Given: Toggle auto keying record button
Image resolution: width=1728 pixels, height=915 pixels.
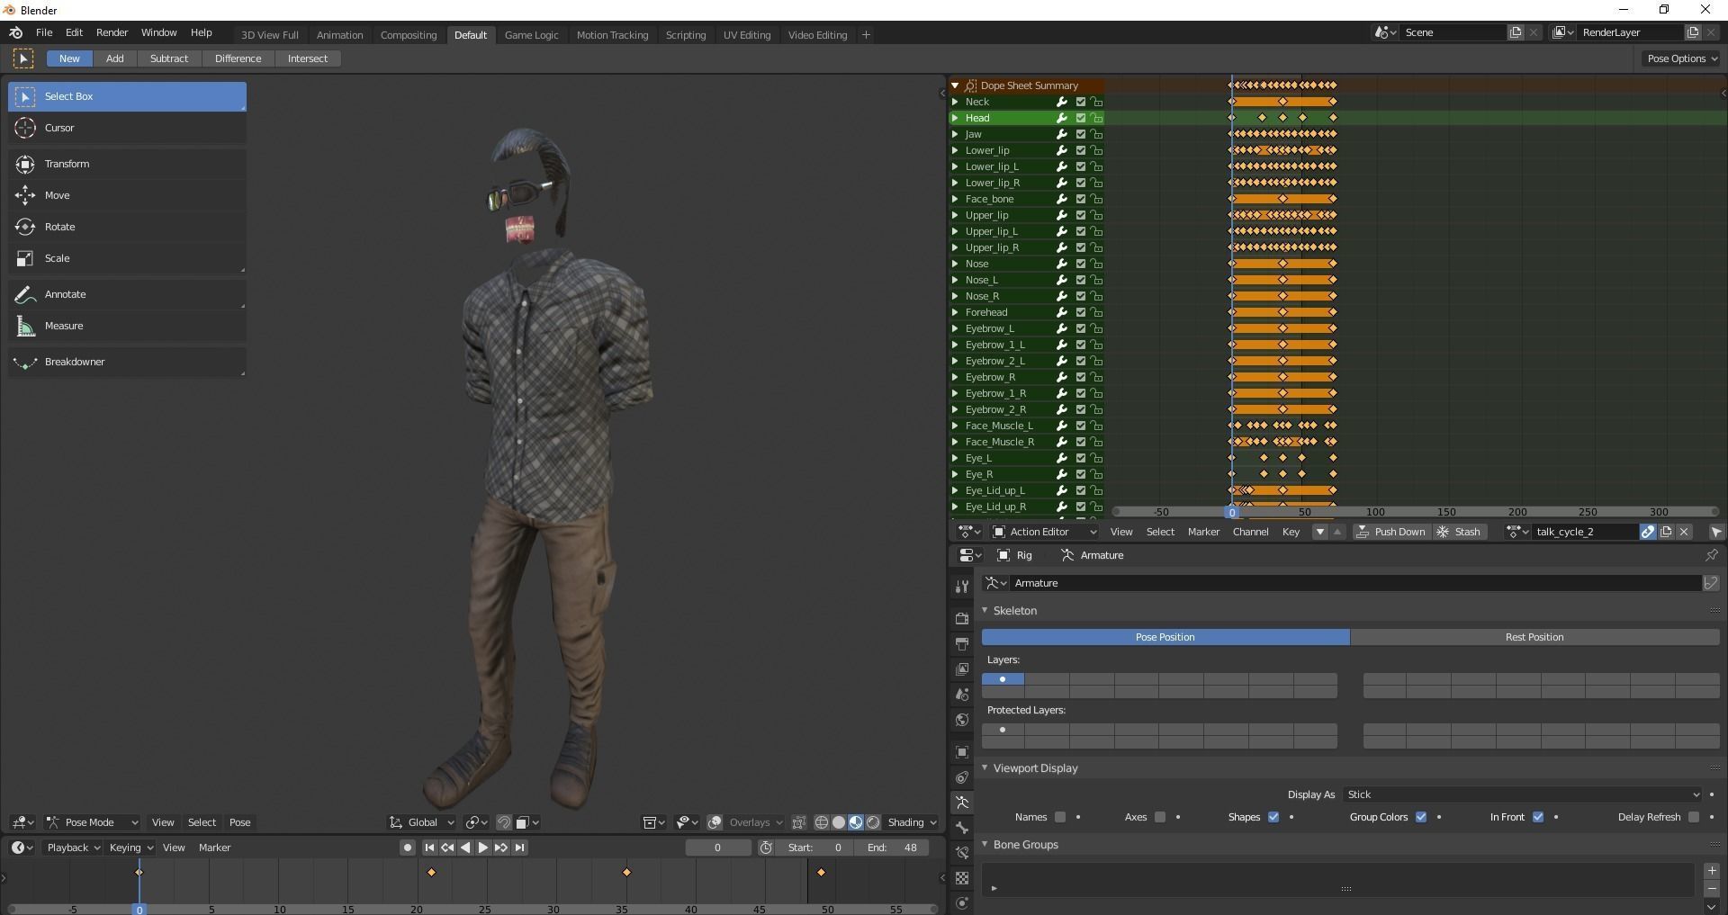Looking at the screenshot, I should (408, 848).
